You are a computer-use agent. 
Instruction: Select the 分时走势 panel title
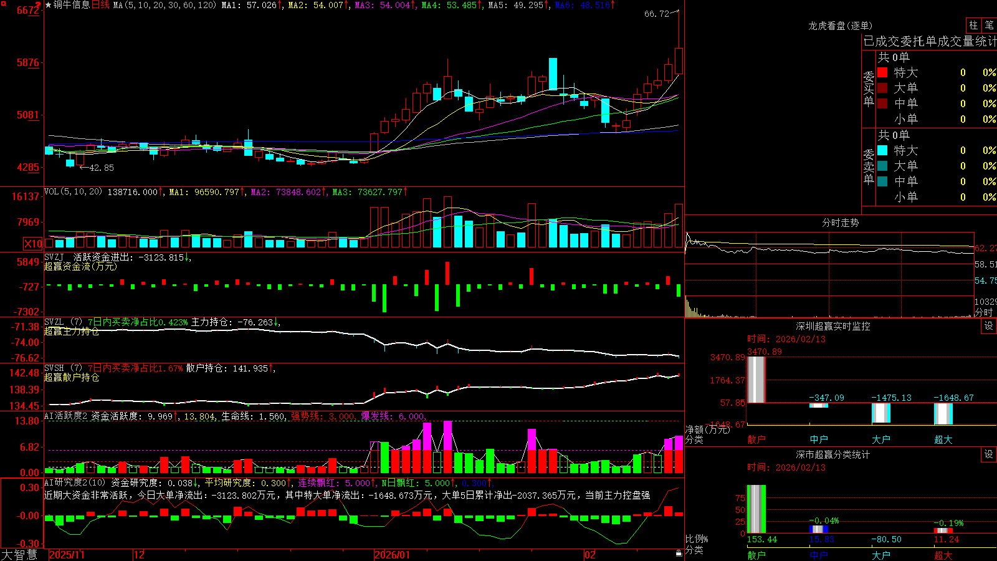[840, 223]
